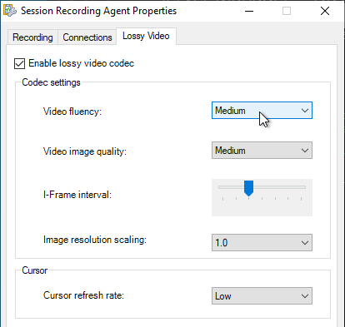The height and width of the screenshot is (327, 345).
Task: Click the first tick mark under I-Frame slider
Action: (x=222, y=199)
